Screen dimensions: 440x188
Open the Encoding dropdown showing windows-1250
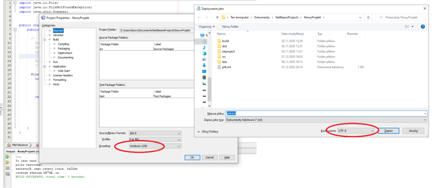[155, 146]
